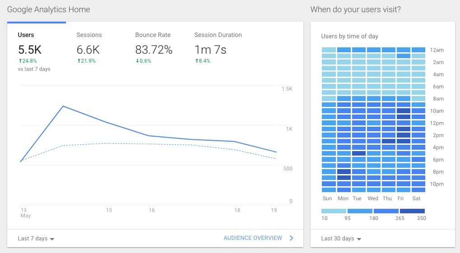Click the 6.6K sessions value
The image size is (460, 253).
point(88,50)
